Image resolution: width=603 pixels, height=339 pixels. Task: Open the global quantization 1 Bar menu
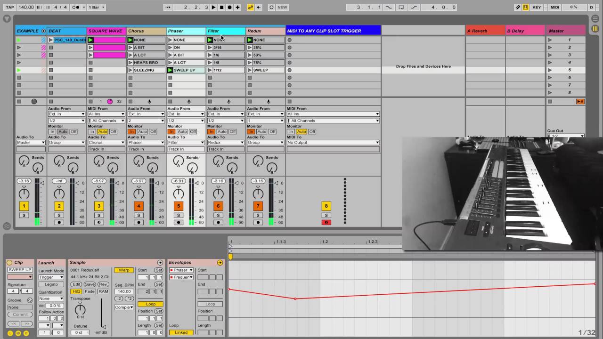[x=97, y=7]
